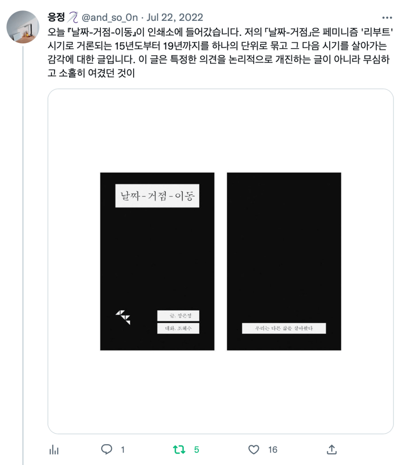Open the three-dot more options menu
This screenshot has height=465, width=401.
387,18
